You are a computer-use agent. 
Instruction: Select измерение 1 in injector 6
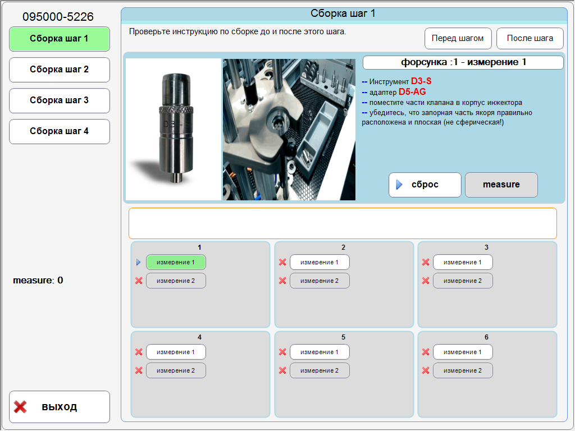(x=463, y=352)
